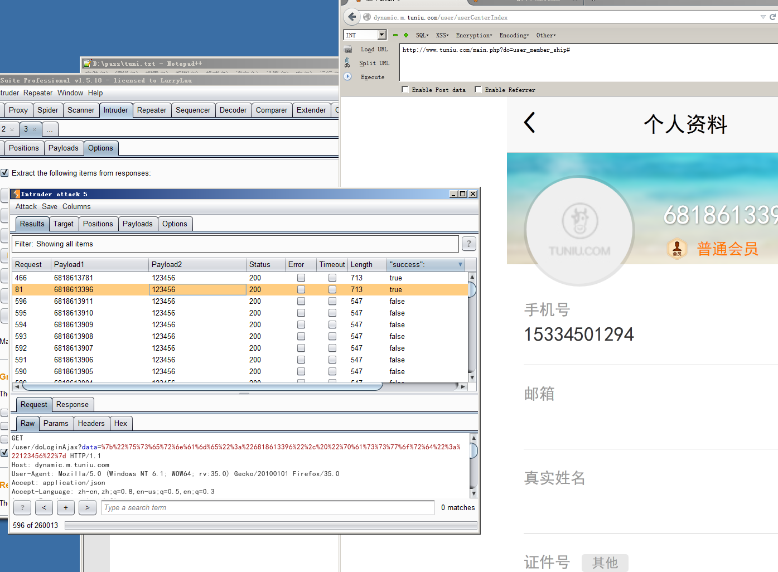Click the Intruder attack 5 title bar icon
This screenshot has height=572, width=778.
click(x=16, y=194)
